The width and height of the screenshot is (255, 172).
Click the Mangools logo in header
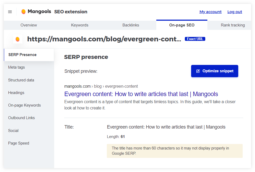(x=36, y=12)
